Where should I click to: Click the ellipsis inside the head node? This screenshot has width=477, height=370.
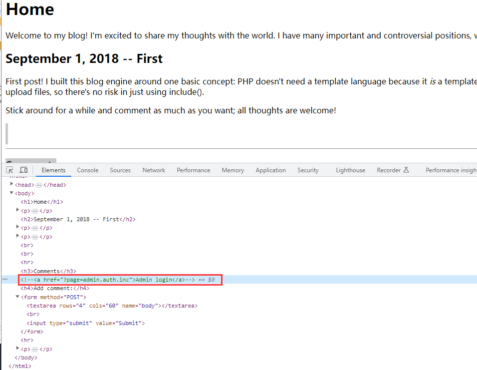point(39,185)
